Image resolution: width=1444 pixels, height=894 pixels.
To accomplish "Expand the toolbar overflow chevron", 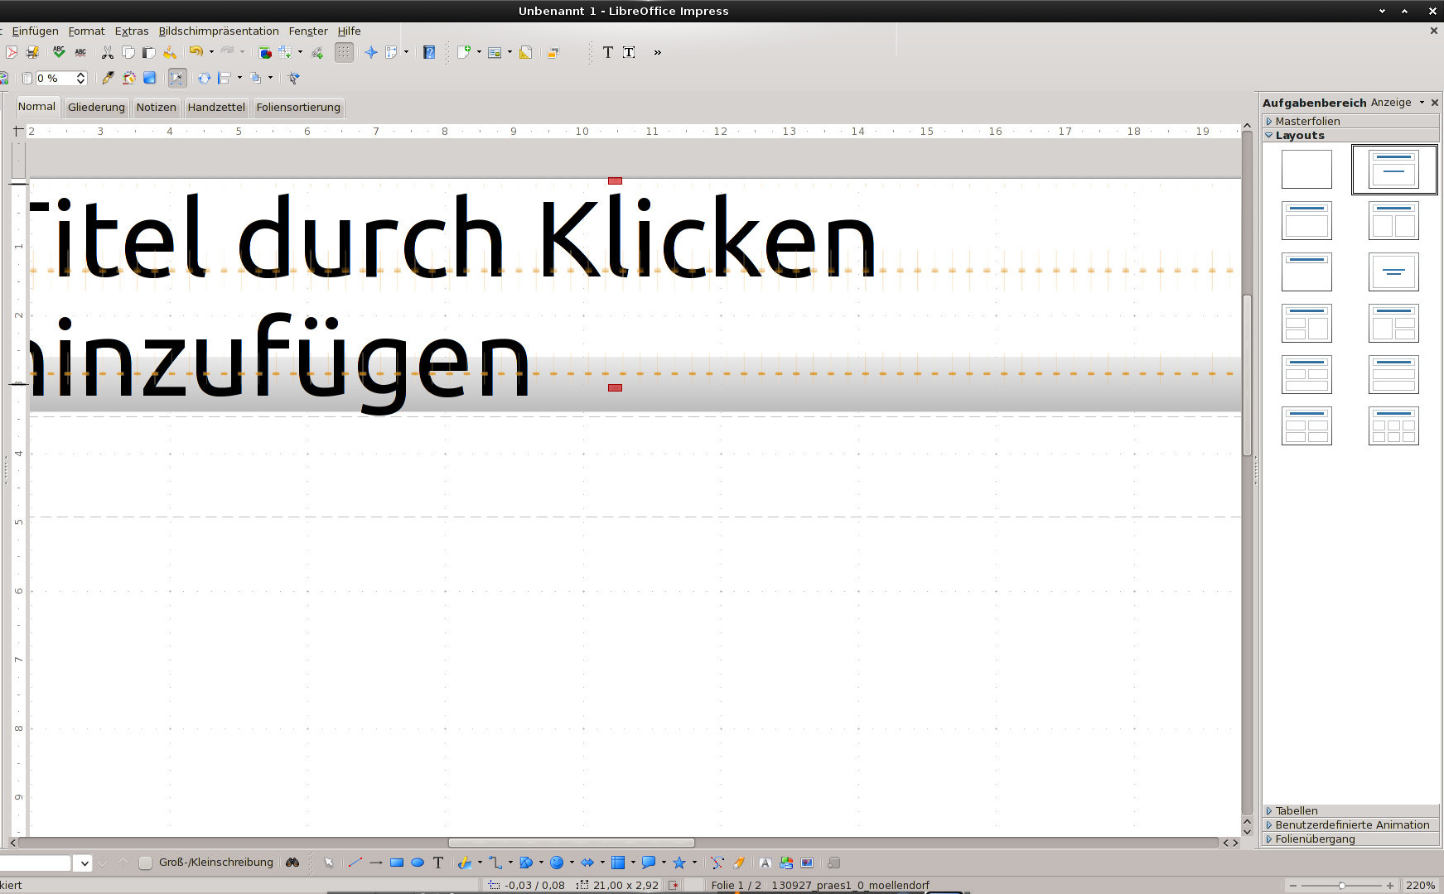I will 658,52.
